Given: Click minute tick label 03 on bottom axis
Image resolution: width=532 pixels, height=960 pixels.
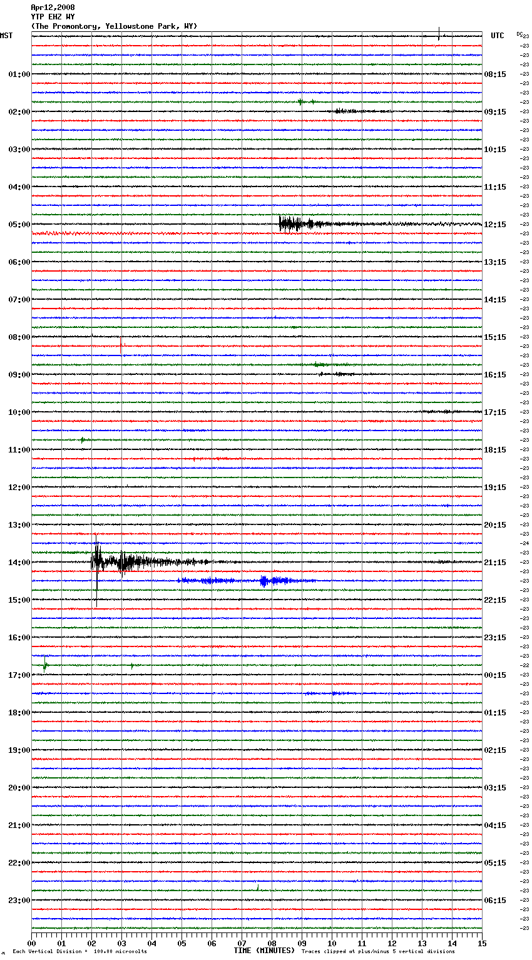Looking at the screenshot, I should tap(121, 943).
